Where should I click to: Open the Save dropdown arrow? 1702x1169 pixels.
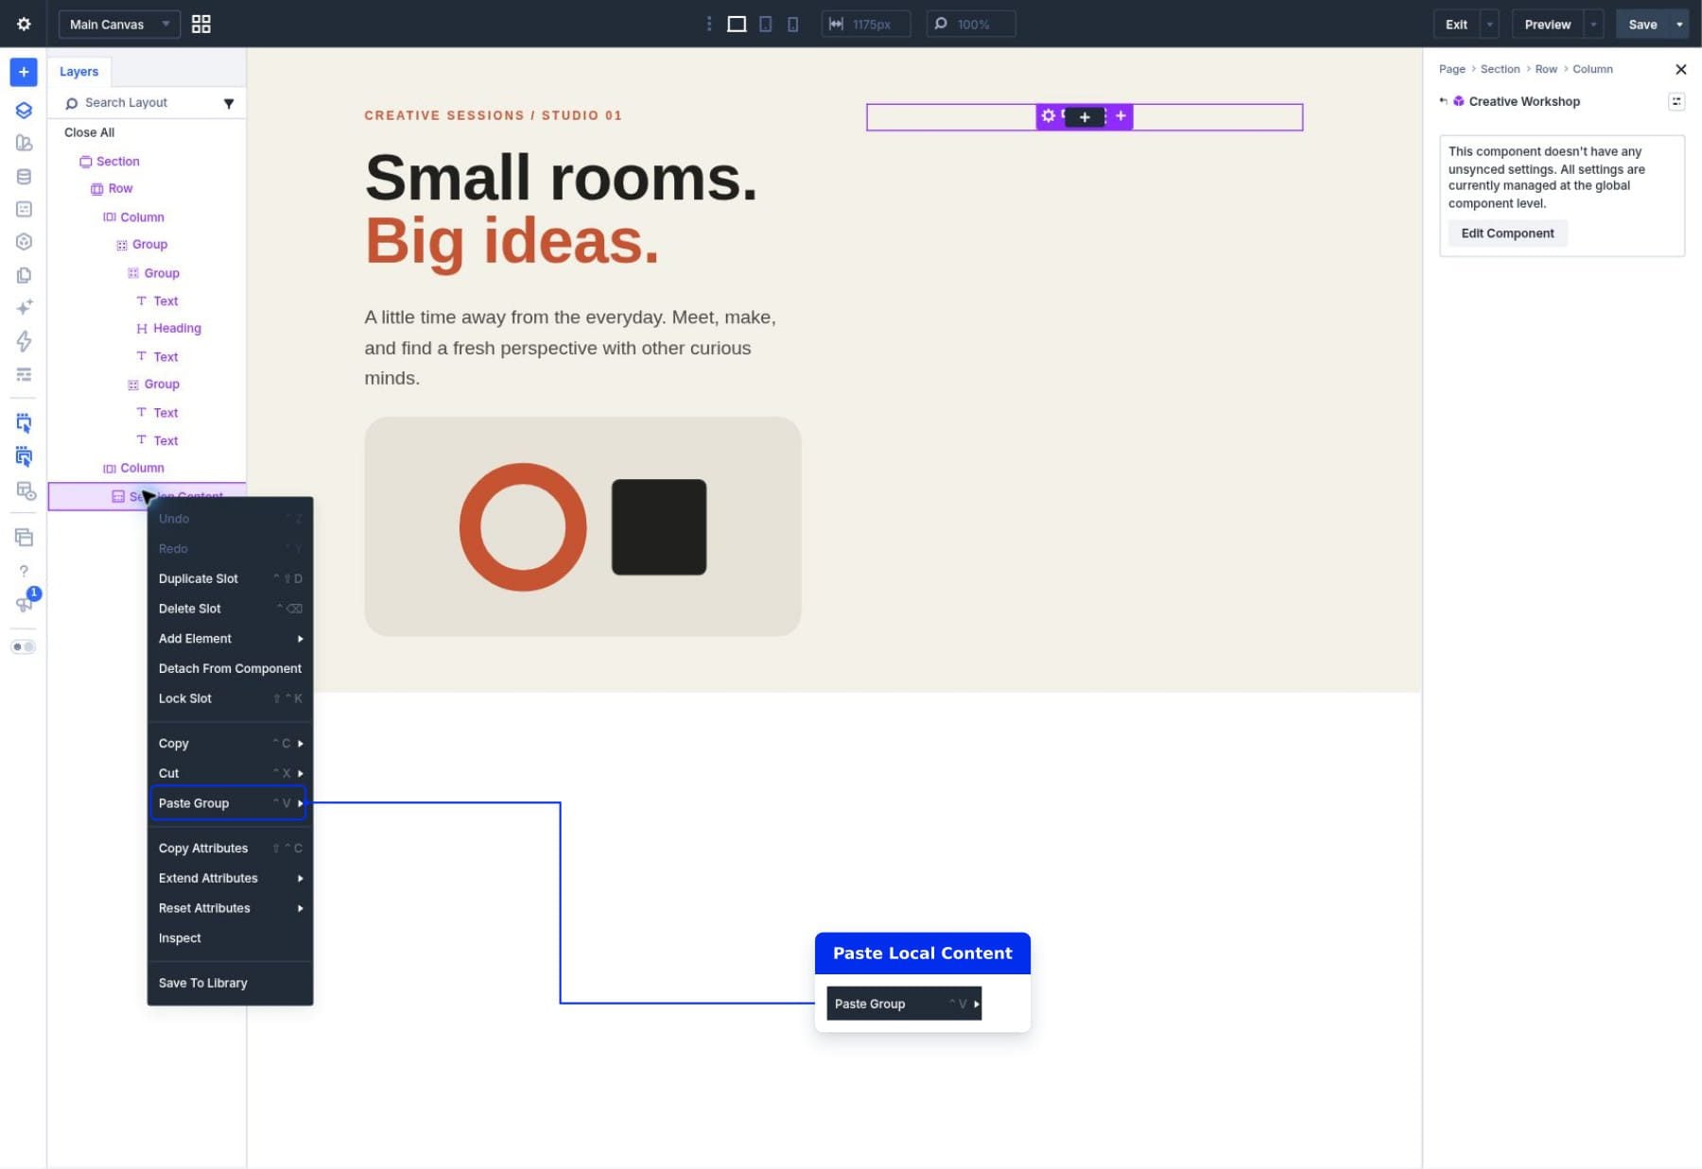tap(1679, 25)
